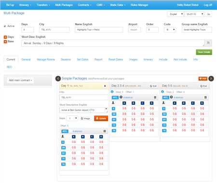
Task: Click the person icon in Galilee table header
Action: click(x=163, y=103)
